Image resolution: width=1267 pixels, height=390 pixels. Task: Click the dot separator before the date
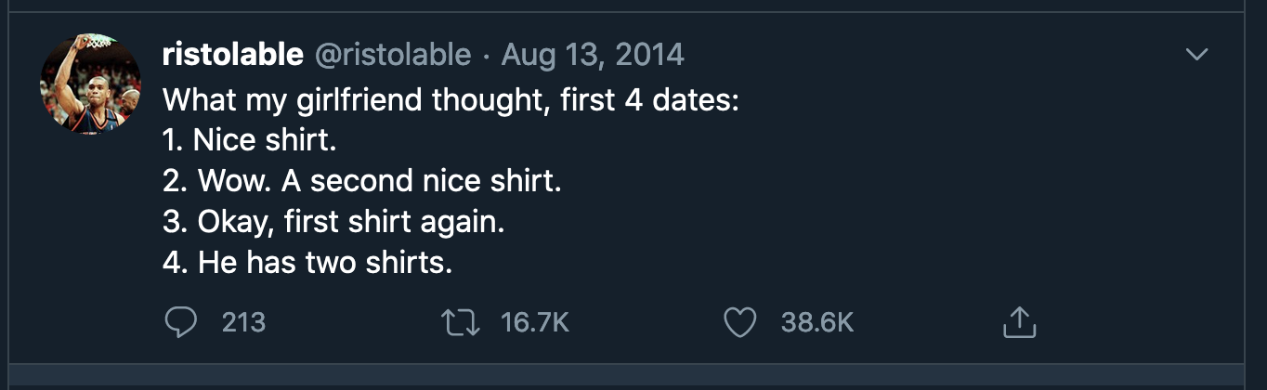(487, 55)
